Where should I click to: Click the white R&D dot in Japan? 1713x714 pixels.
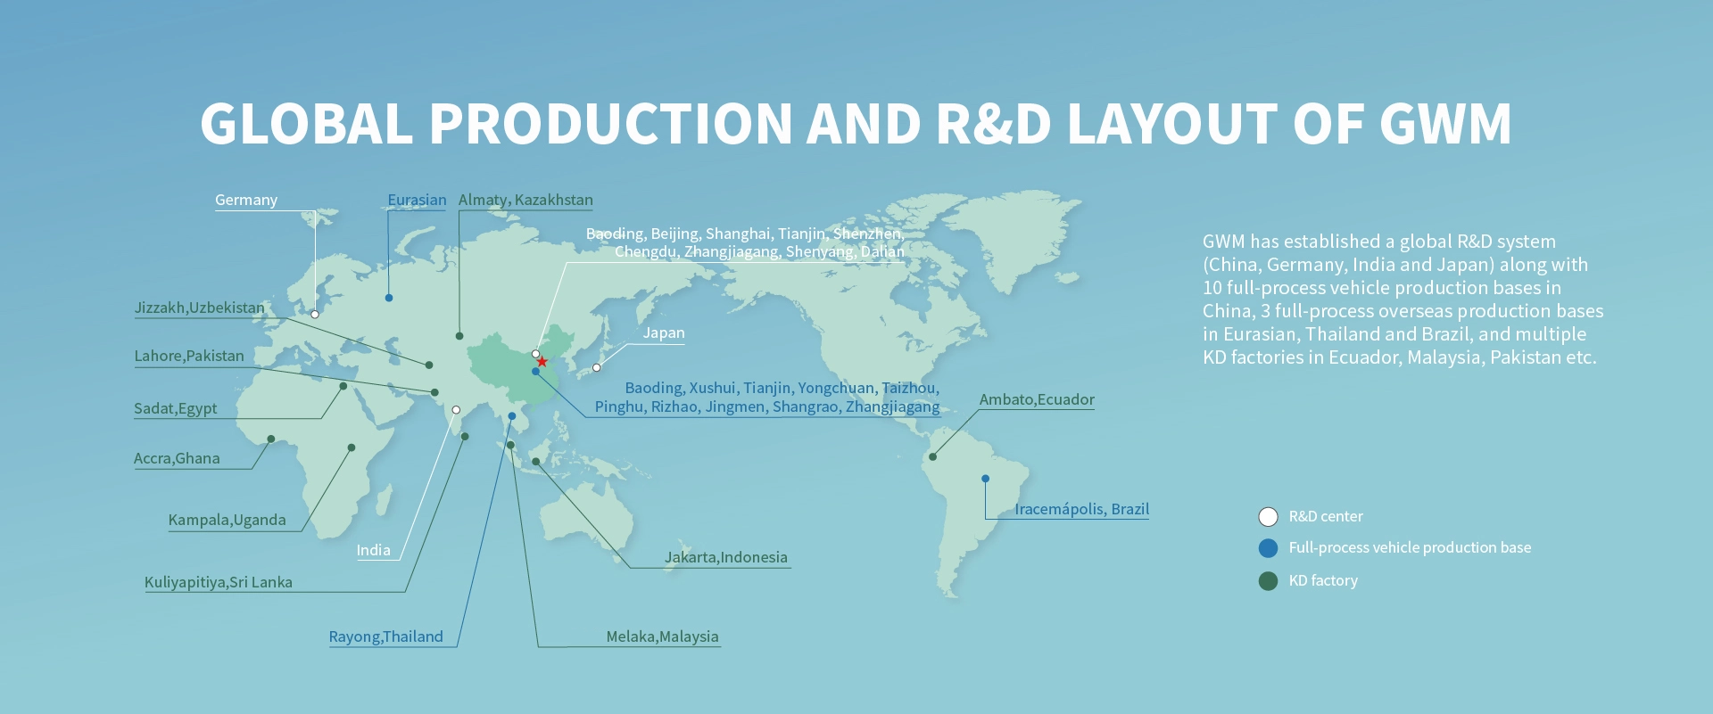click(597, 367)
